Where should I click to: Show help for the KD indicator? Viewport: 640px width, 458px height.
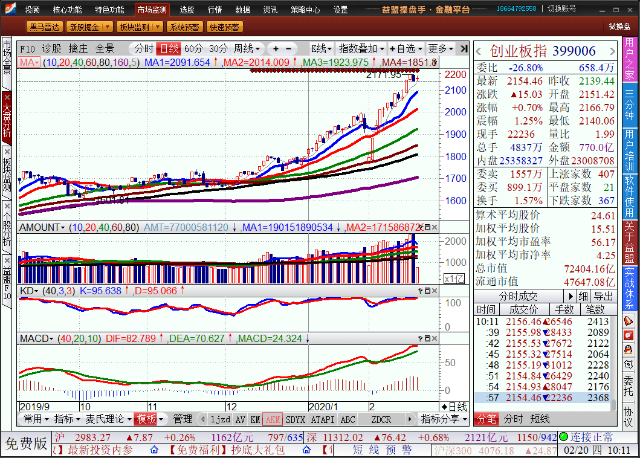[x=421, y=291]
